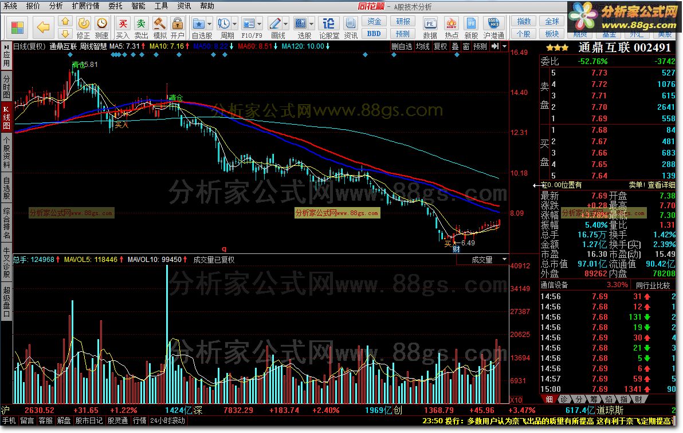Screen dimensions: 683x433
Task: Switch to the 个股资料 sidebar tab
Action: point(6,153)
